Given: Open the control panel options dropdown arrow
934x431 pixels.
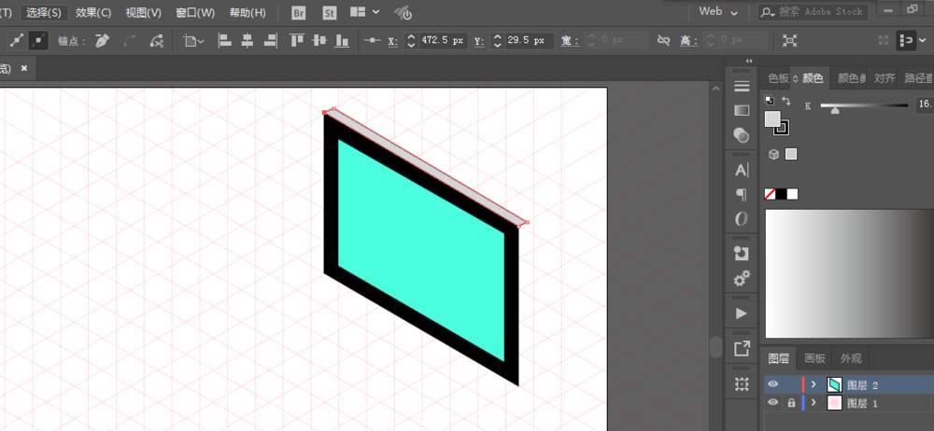Looking at the screenshot, I should click(x=922, y=40).
